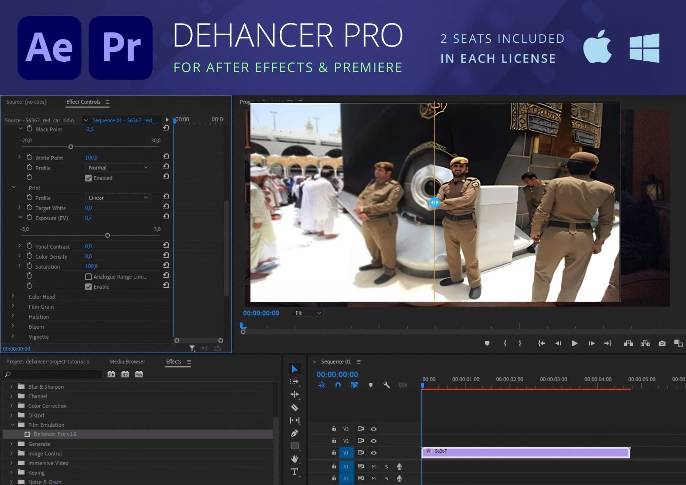
Task: Collapse the Film Emulation folder
Action: click(x=12, y=425)
